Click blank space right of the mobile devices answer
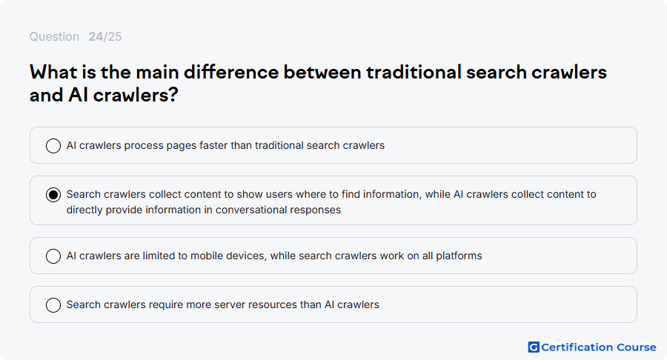Viewport: 667px width, 360px height. tap(560, 256)
